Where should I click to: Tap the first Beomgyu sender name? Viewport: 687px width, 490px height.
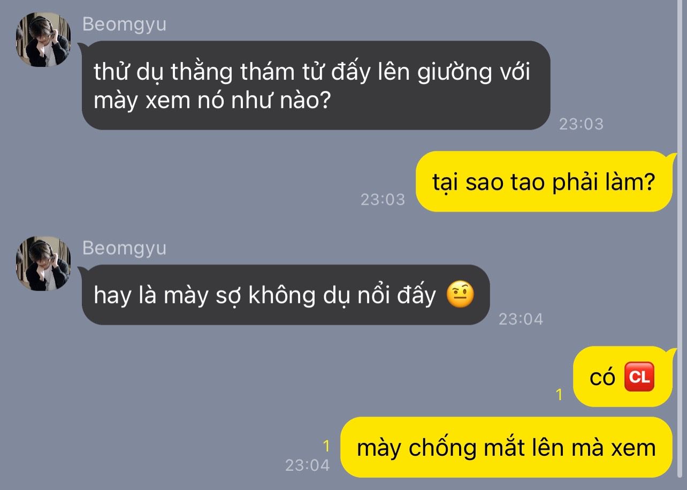124,25
